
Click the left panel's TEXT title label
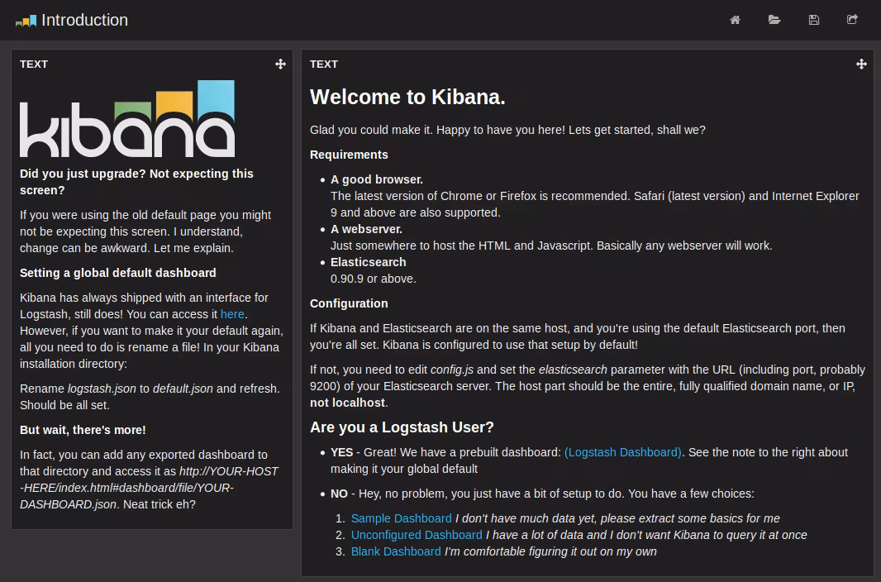34,64
